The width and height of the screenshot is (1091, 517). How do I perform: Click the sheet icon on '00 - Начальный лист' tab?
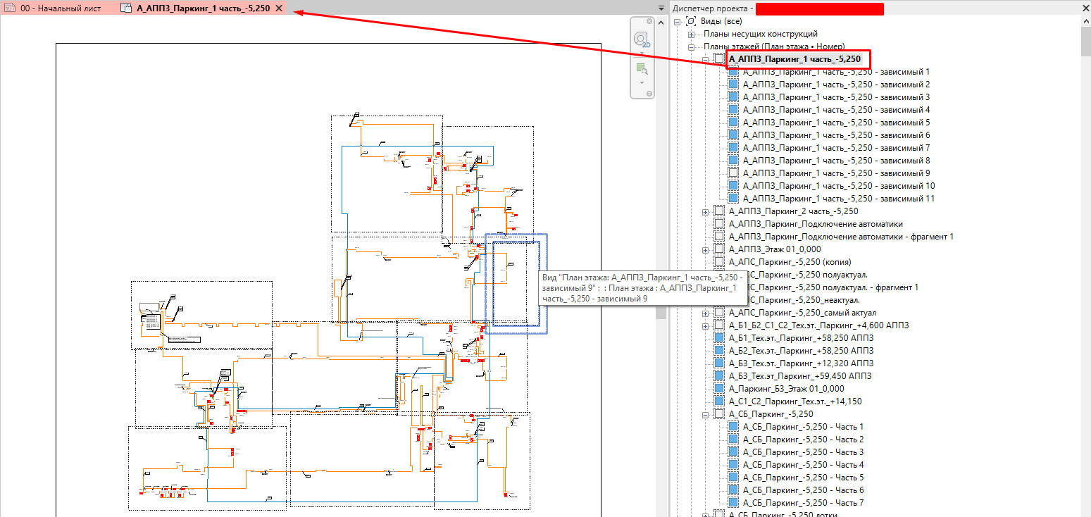pos(11,8)
